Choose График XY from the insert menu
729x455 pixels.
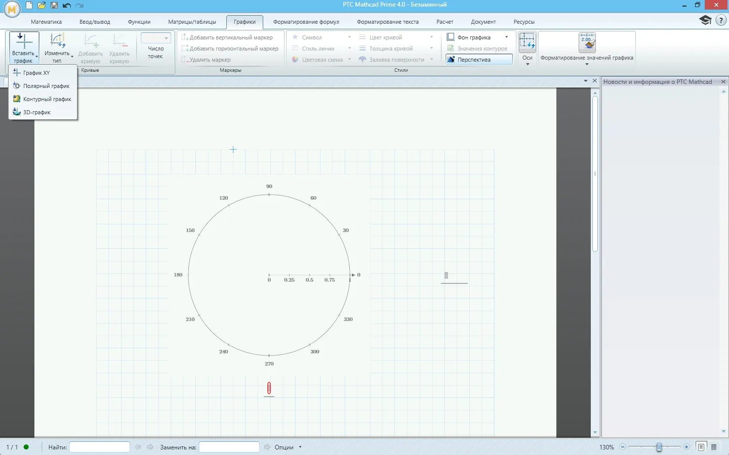(x=43, y=73)
